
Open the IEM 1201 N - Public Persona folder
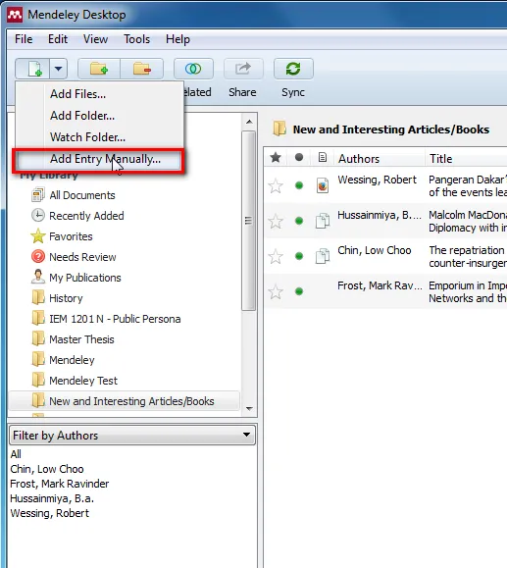(115, 319)
